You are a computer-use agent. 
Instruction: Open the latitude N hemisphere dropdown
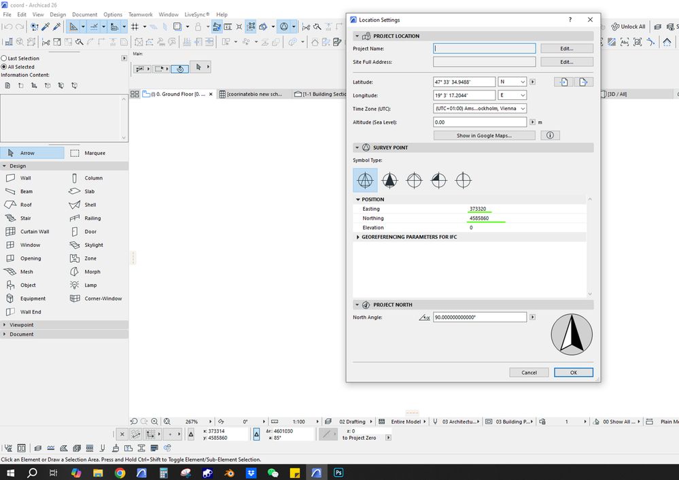click(x=512, y=82)
